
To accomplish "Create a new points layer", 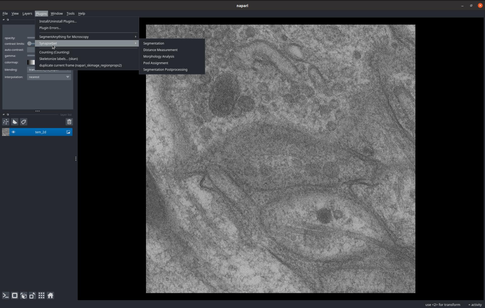I will (x=6, y=122).
